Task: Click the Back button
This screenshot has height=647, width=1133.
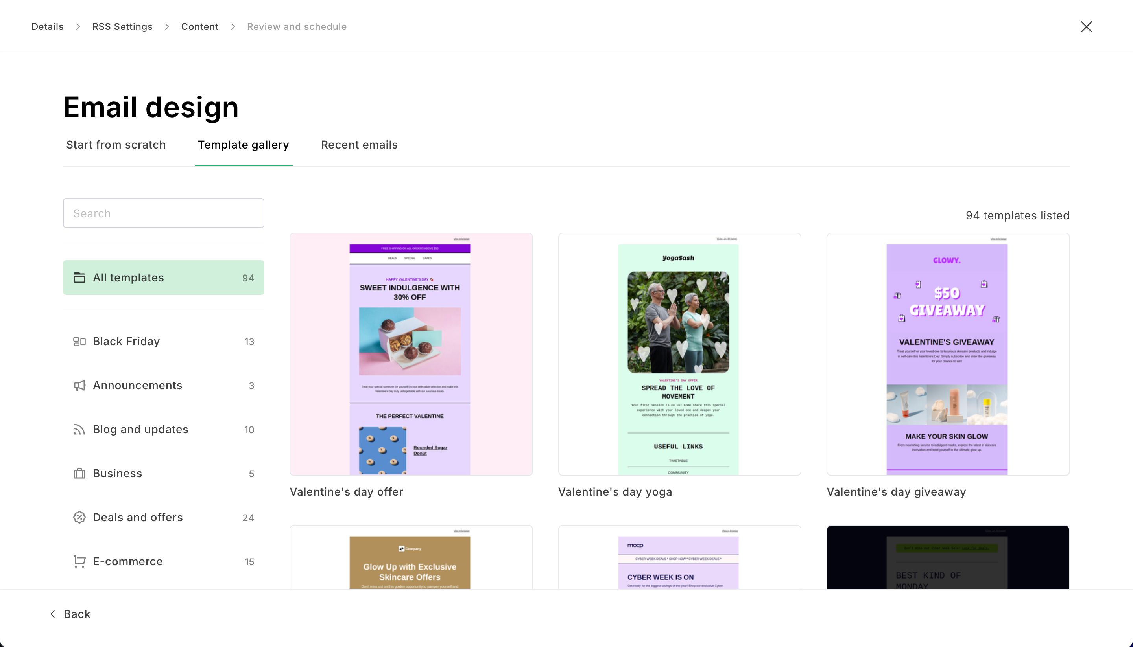Action: tap(70, 614)
